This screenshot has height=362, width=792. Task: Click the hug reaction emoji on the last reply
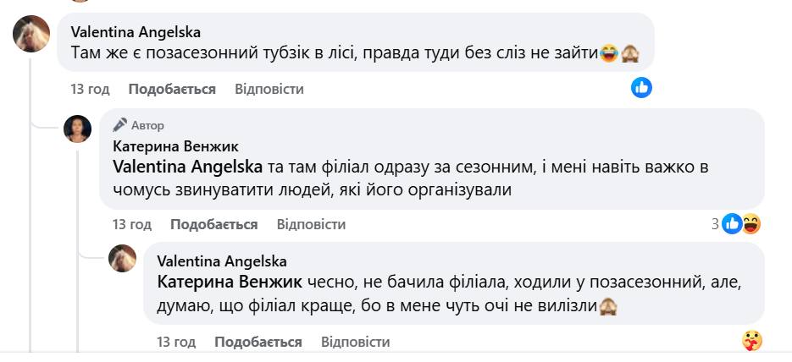pos(751,341)
